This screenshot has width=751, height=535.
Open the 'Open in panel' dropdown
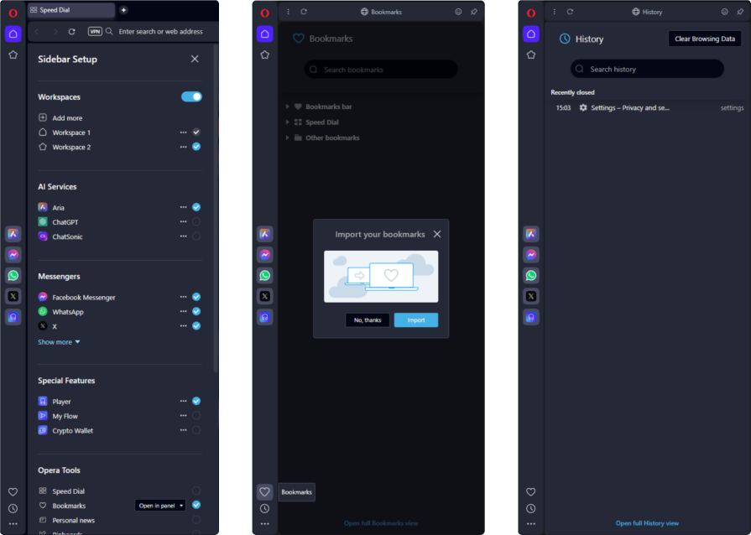[161, 506]
